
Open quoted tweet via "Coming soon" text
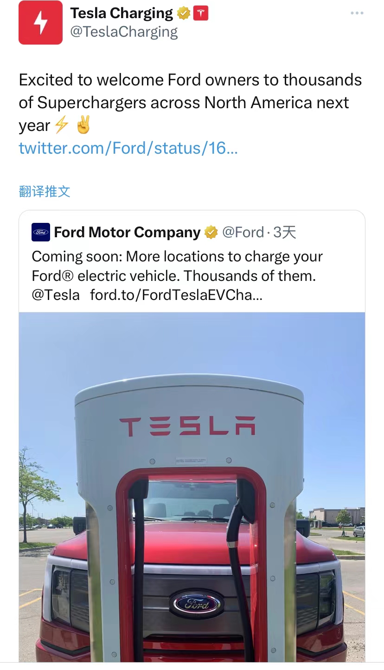177,266
